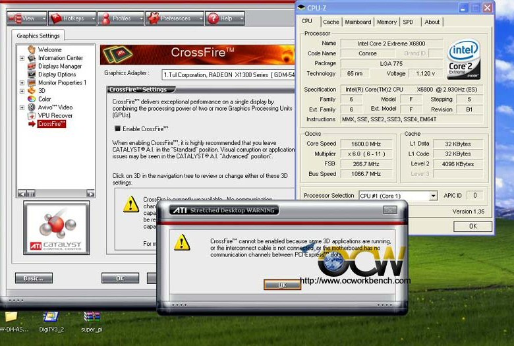Open the View menu in Catalyst toolbar
This screenshot has height=346, width=514.
pos(27,18)
